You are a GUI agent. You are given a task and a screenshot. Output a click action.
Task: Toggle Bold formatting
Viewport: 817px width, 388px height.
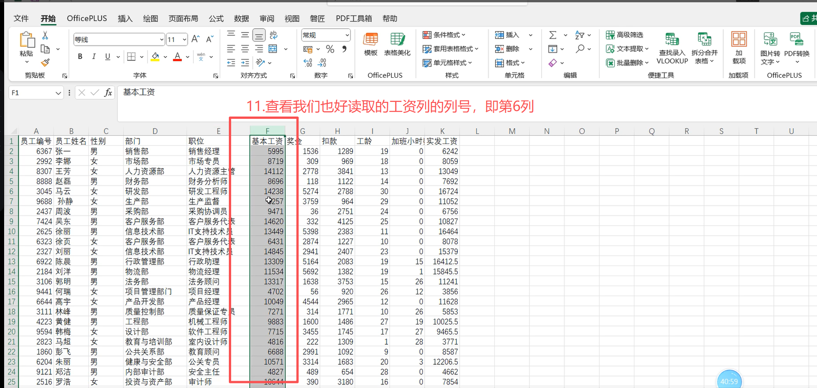click(80, 57)
